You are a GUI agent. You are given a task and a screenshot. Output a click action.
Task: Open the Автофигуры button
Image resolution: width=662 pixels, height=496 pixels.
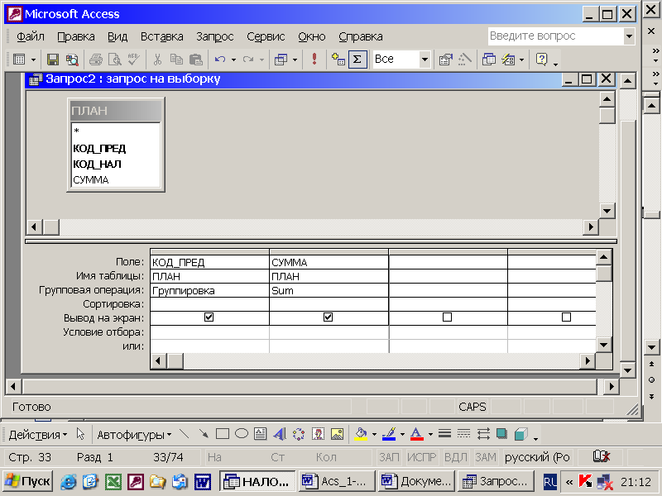pyautogui.click(x=134, y=435)
